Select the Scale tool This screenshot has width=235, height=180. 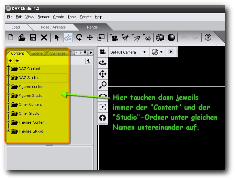[101, 38]
